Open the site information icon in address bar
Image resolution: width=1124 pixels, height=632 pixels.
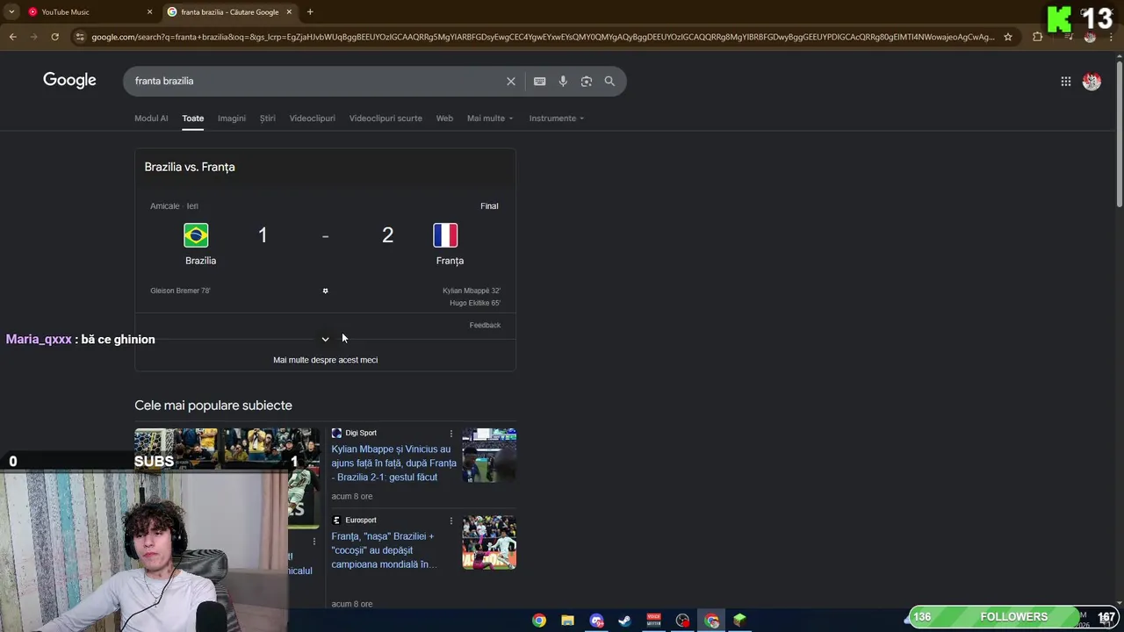80,37
